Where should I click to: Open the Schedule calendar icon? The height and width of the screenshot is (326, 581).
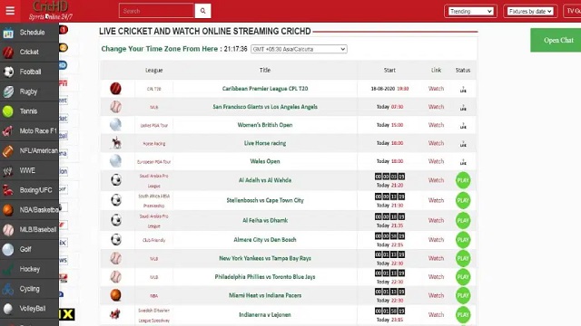(8, 33)
